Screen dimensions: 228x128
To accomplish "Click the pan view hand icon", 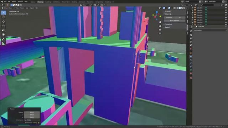I will [160, 26].
